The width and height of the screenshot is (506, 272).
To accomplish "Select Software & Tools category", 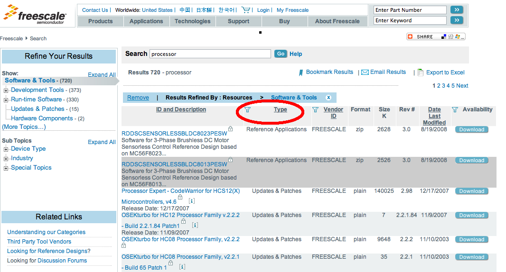I will point(30,80).
